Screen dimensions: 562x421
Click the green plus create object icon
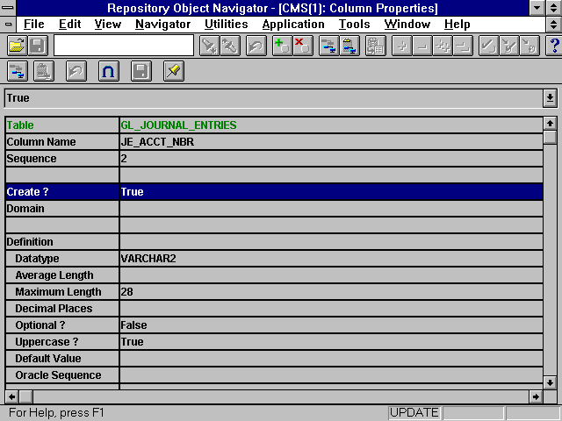pos(281,46)
